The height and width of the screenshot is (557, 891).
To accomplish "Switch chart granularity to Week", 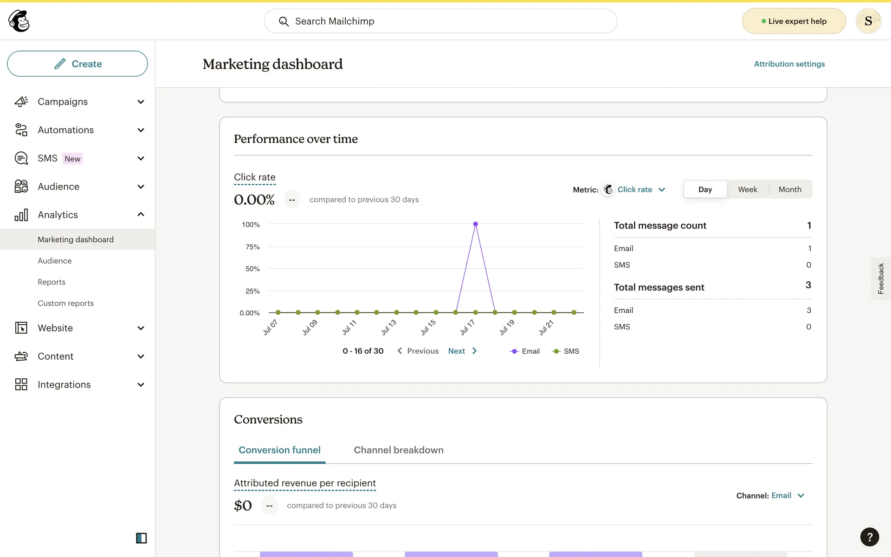I will click(x=747, y=189).
